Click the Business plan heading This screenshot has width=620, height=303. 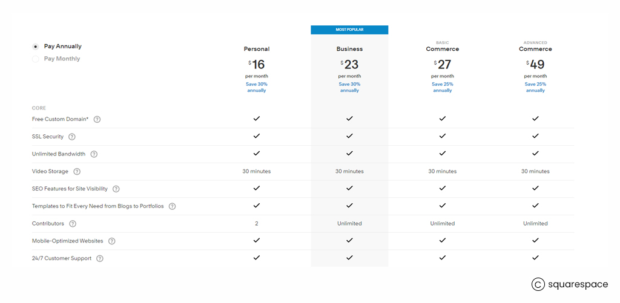[349, 49]
